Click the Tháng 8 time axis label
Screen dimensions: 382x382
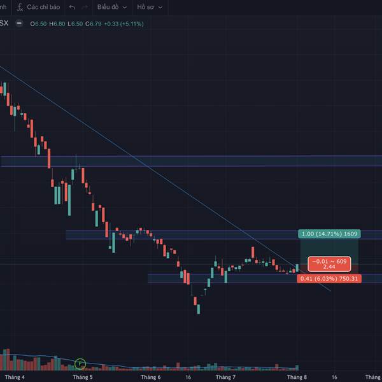coord(297,377)
